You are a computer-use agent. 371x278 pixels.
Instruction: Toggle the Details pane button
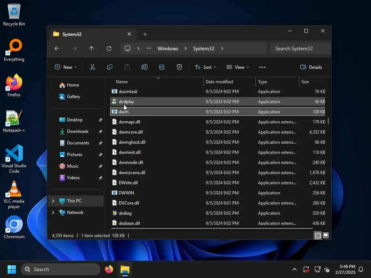tap(311, 67)
